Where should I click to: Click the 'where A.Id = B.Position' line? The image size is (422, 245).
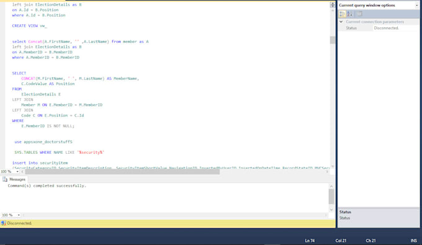pos(38,16)
